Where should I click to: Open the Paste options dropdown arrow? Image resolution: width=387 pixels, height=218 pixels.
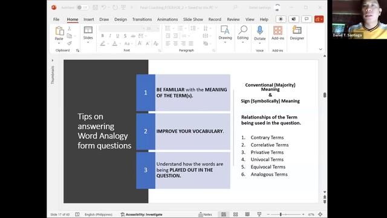(x=59, y=43)
